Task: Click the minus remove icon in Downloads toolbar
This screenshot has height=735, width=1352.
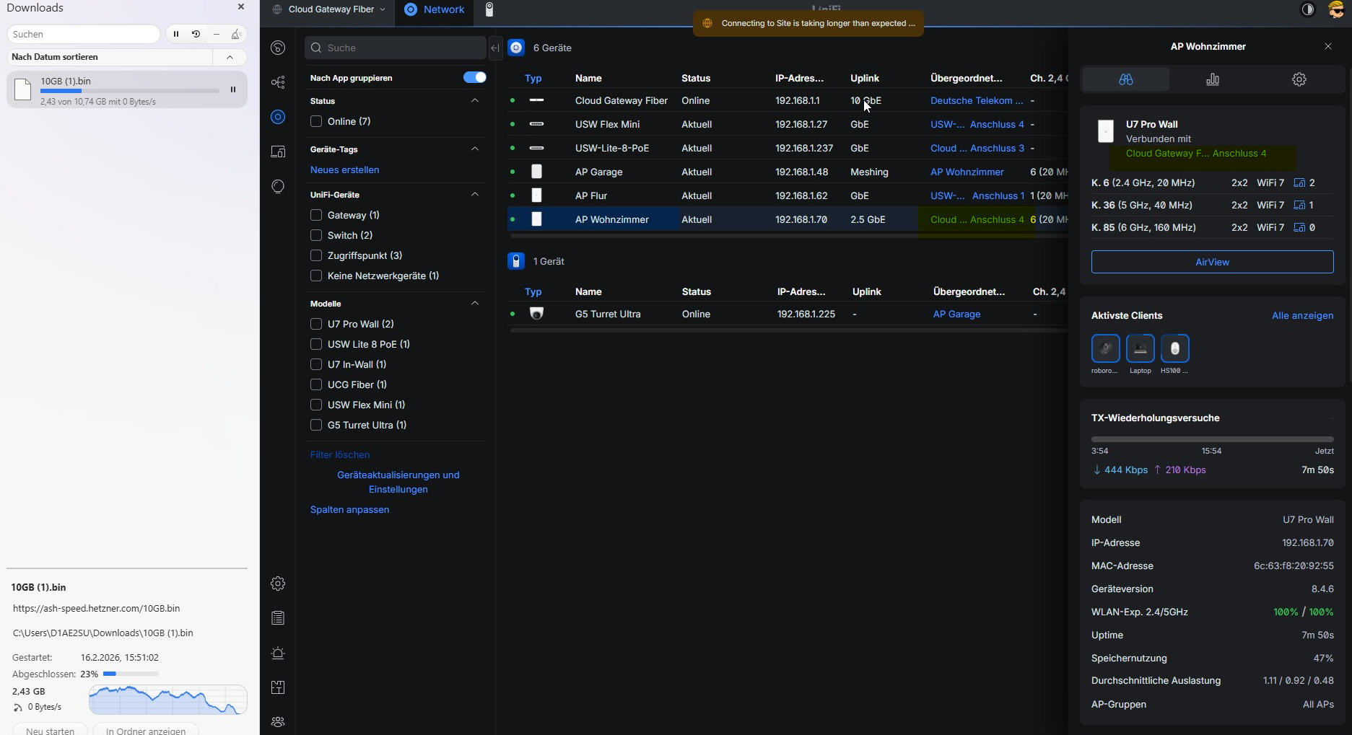Action: coord(216,34)
